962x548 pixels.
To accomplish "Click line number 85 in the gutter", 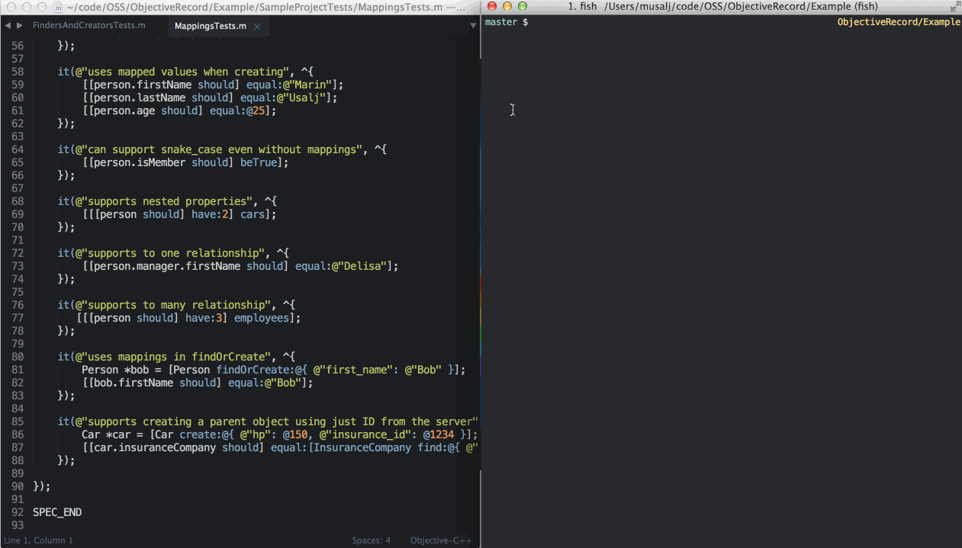I will pos(18,421).
